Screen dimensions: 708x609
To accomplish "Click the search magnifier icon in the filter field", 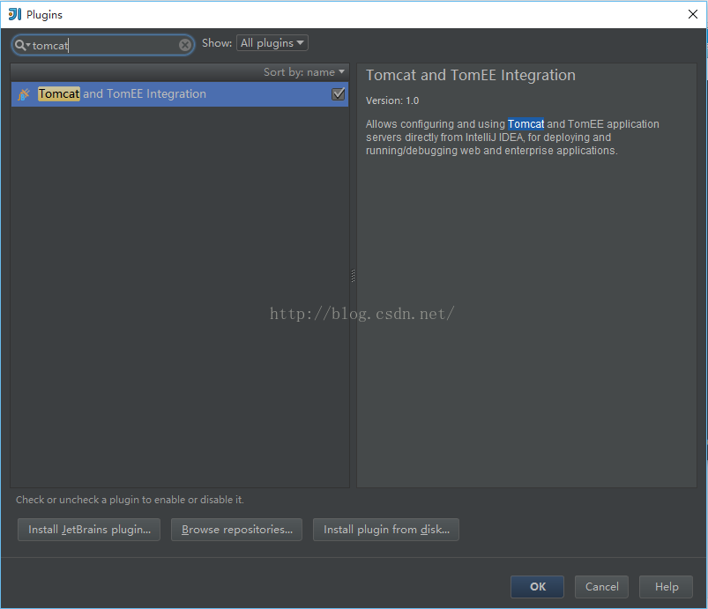I will [x=20, y=45].
